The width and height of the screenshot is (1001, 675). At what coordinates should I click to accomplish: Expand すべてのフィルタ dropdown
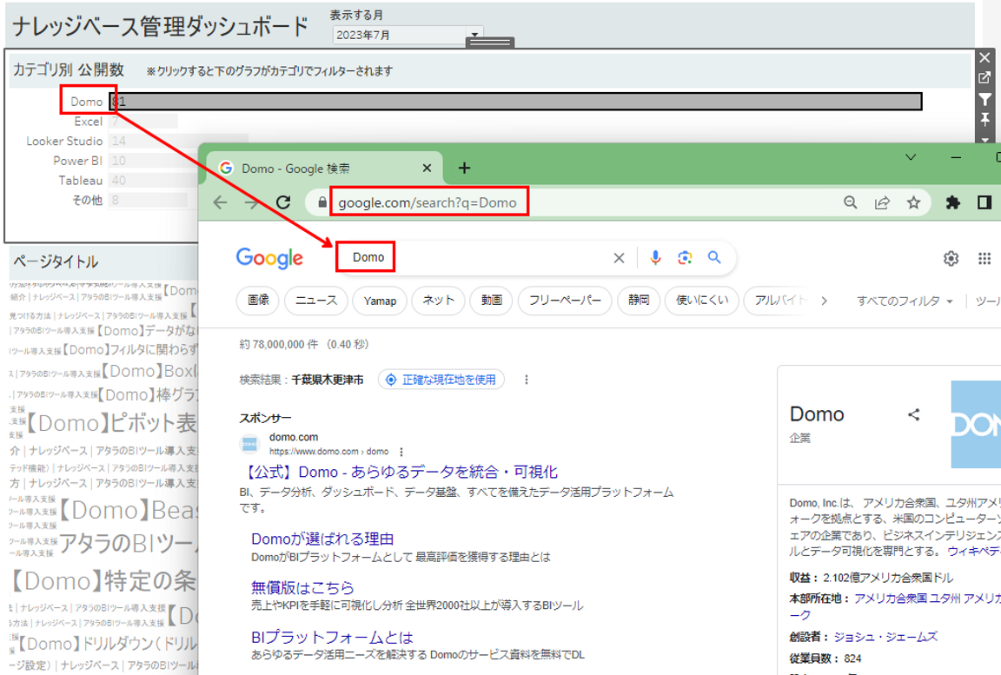click(x=905, y=301)
